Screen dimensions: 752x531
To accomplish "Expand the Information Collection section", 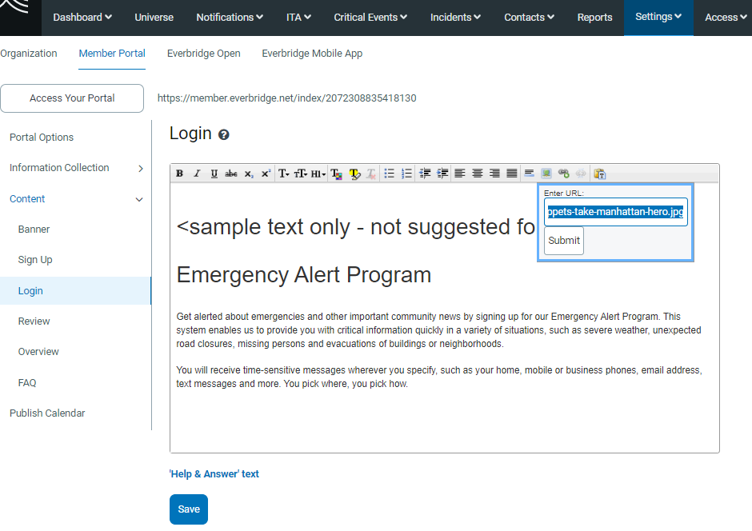I will (x=76, y=168).
